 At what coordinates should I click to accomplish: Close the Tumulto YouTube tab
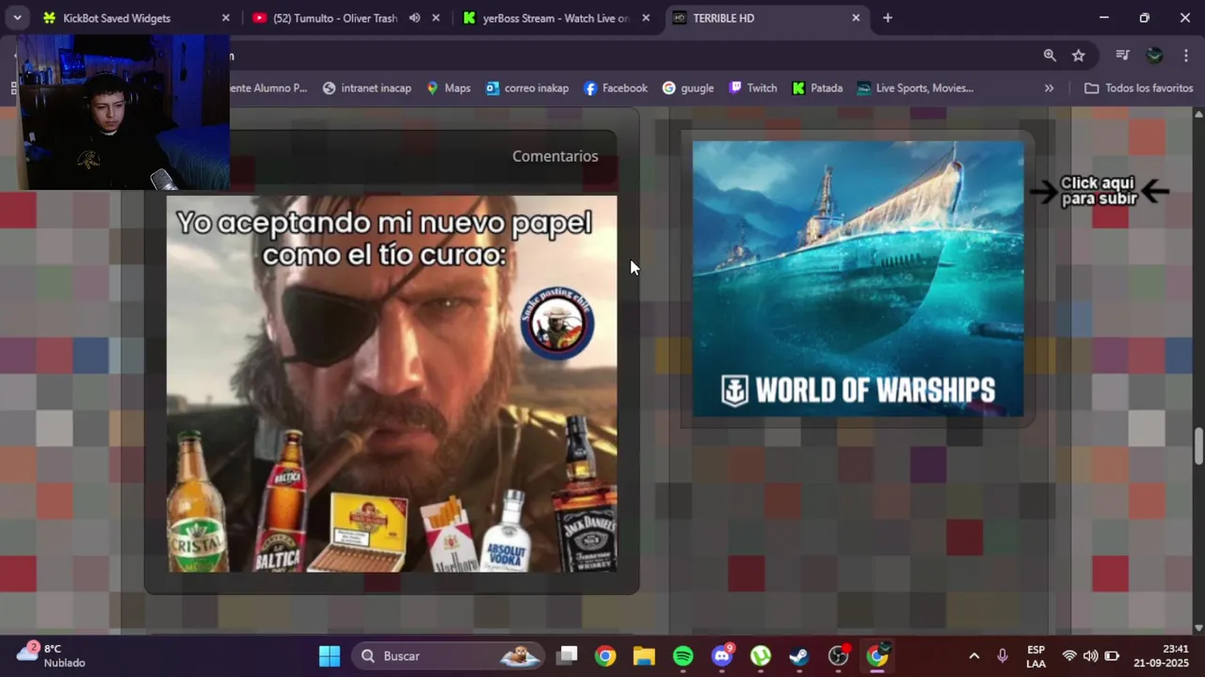[x=436, y=18]
